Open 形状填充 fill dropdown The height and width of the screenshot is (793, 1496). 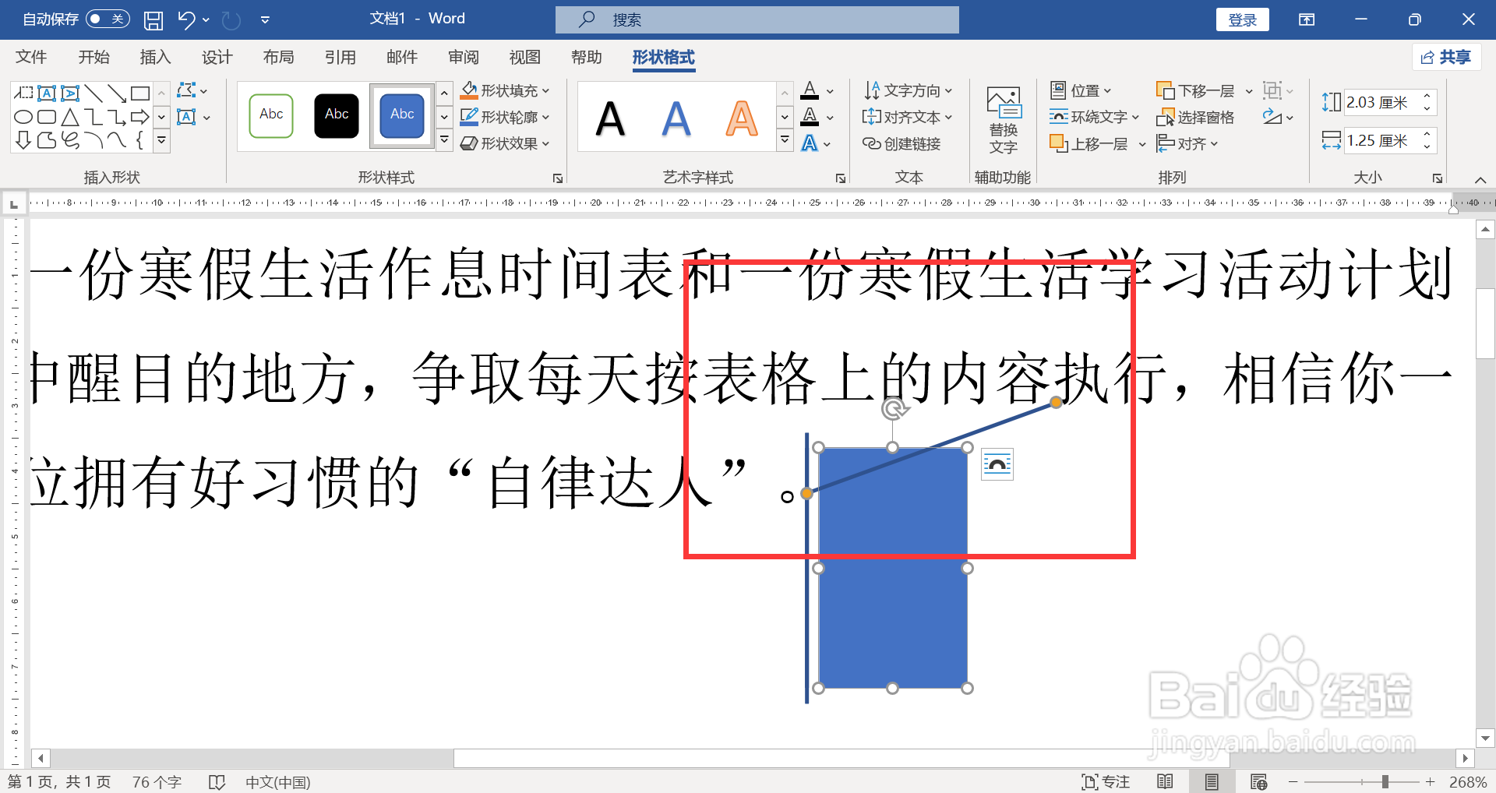click(x=505, y=91)
